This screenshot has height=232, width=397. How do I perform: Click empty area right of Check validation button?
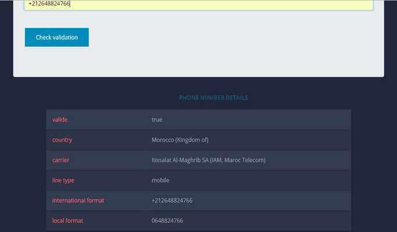point(233,37)
